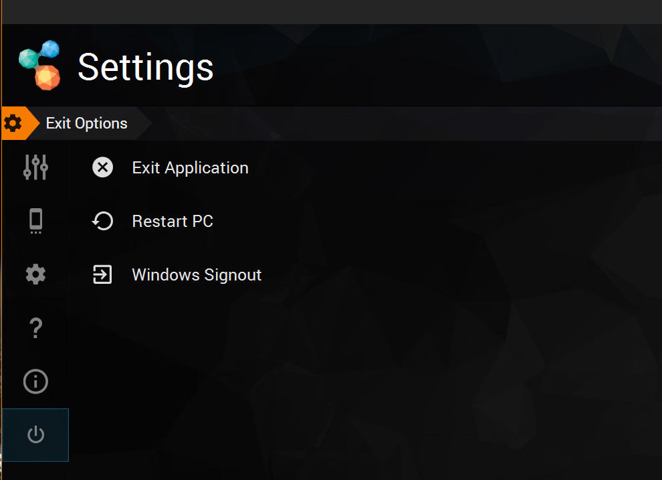Click the circular arrow Restart icon
Screen dimensions: 662x480
[102, 220]
